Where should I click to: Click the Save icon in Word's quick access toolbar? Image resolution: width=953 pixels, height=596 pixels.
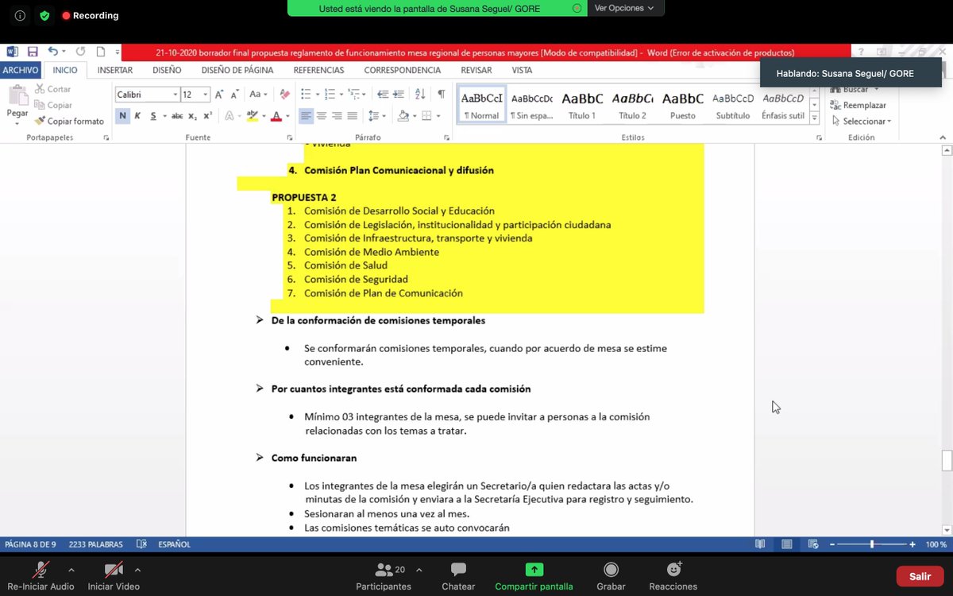[x=33, y=52]
